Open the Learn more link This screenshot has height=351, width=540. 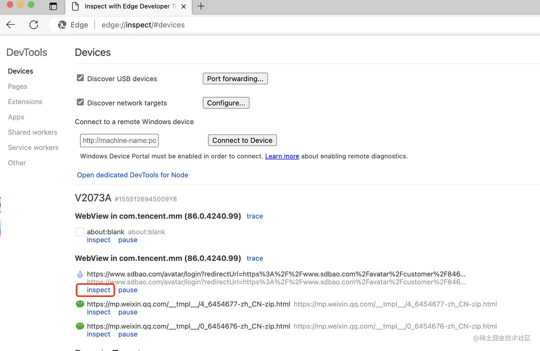click(x=282, y=156)
